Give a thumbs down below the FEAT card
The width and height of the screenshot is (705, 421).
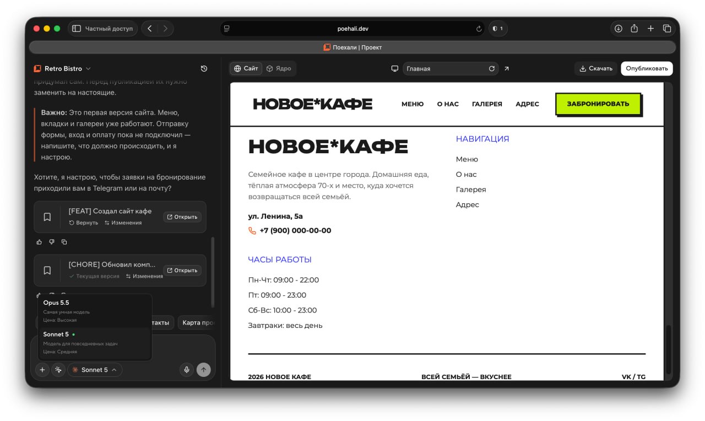[52, 242]
